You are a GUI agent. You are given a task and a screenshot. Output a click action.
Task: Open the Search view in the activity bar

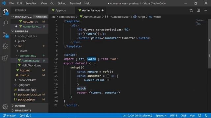pyautogui.click(x=5, y=23)
